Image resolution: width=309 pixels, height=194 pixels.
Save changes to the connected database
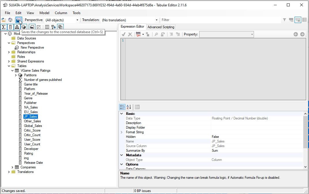18,20
